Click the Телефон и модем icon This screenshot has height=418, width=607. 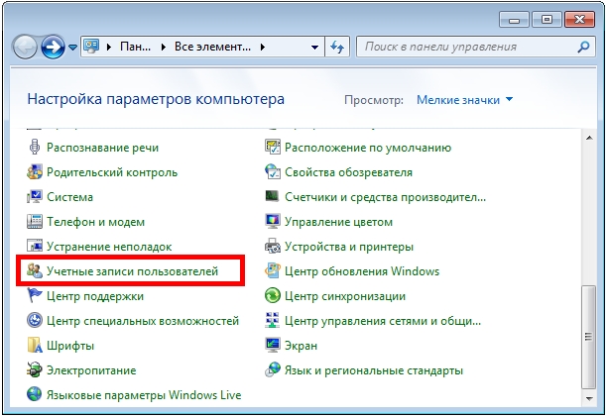[35, 222]
